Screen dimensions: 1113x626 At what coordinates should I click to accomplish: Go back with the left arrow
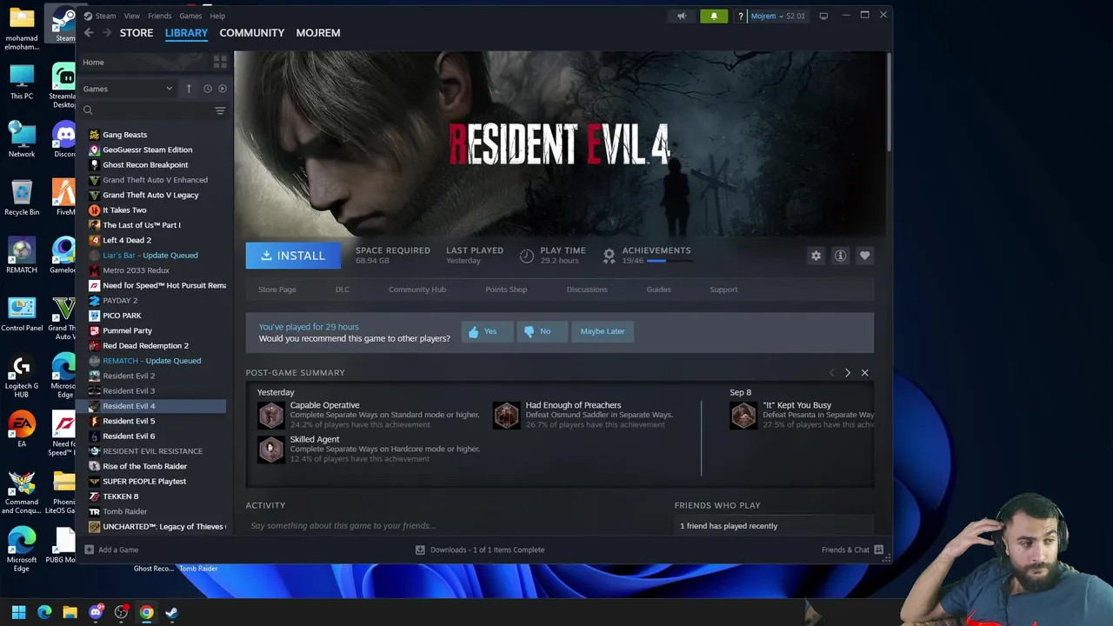tap(89, 33)
